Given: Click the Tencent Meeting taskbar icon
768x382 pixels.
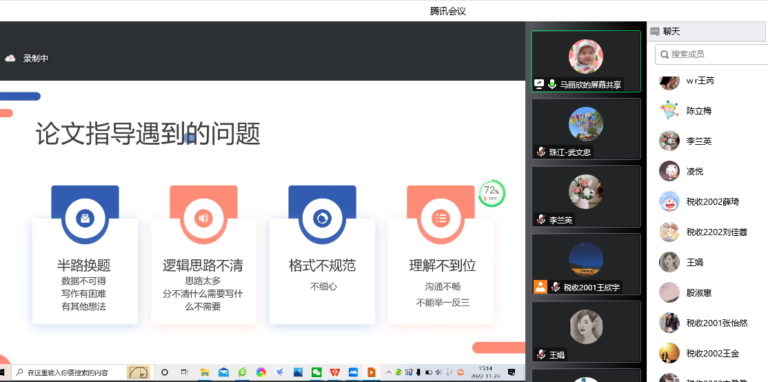Looking at the screenshot, I should pos(353,372).
